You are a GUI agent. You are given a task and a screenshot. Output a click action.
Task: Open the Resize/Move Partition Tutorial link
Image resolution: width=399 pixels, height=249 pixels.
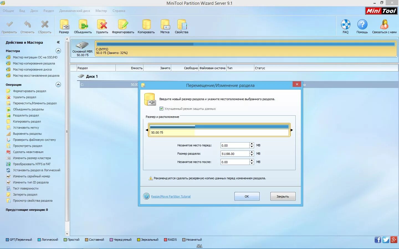pos(171,196)
